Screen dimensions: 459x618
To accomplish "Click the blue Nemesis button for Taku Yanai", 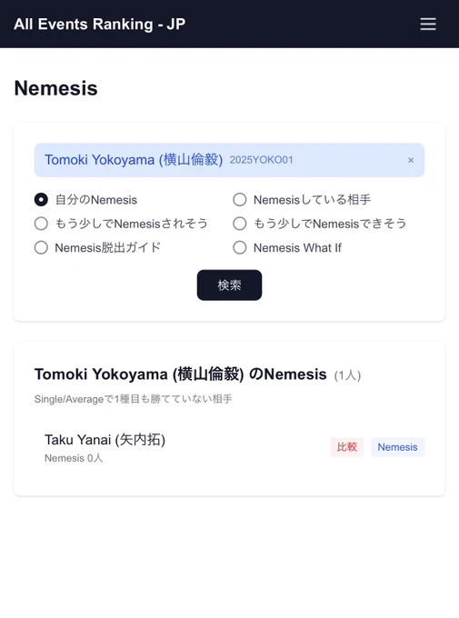I will 397,447.
